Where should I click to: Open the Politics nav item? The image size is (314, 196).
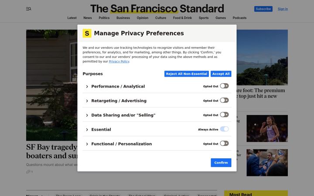pyautogui.click(x=104, y=18)
